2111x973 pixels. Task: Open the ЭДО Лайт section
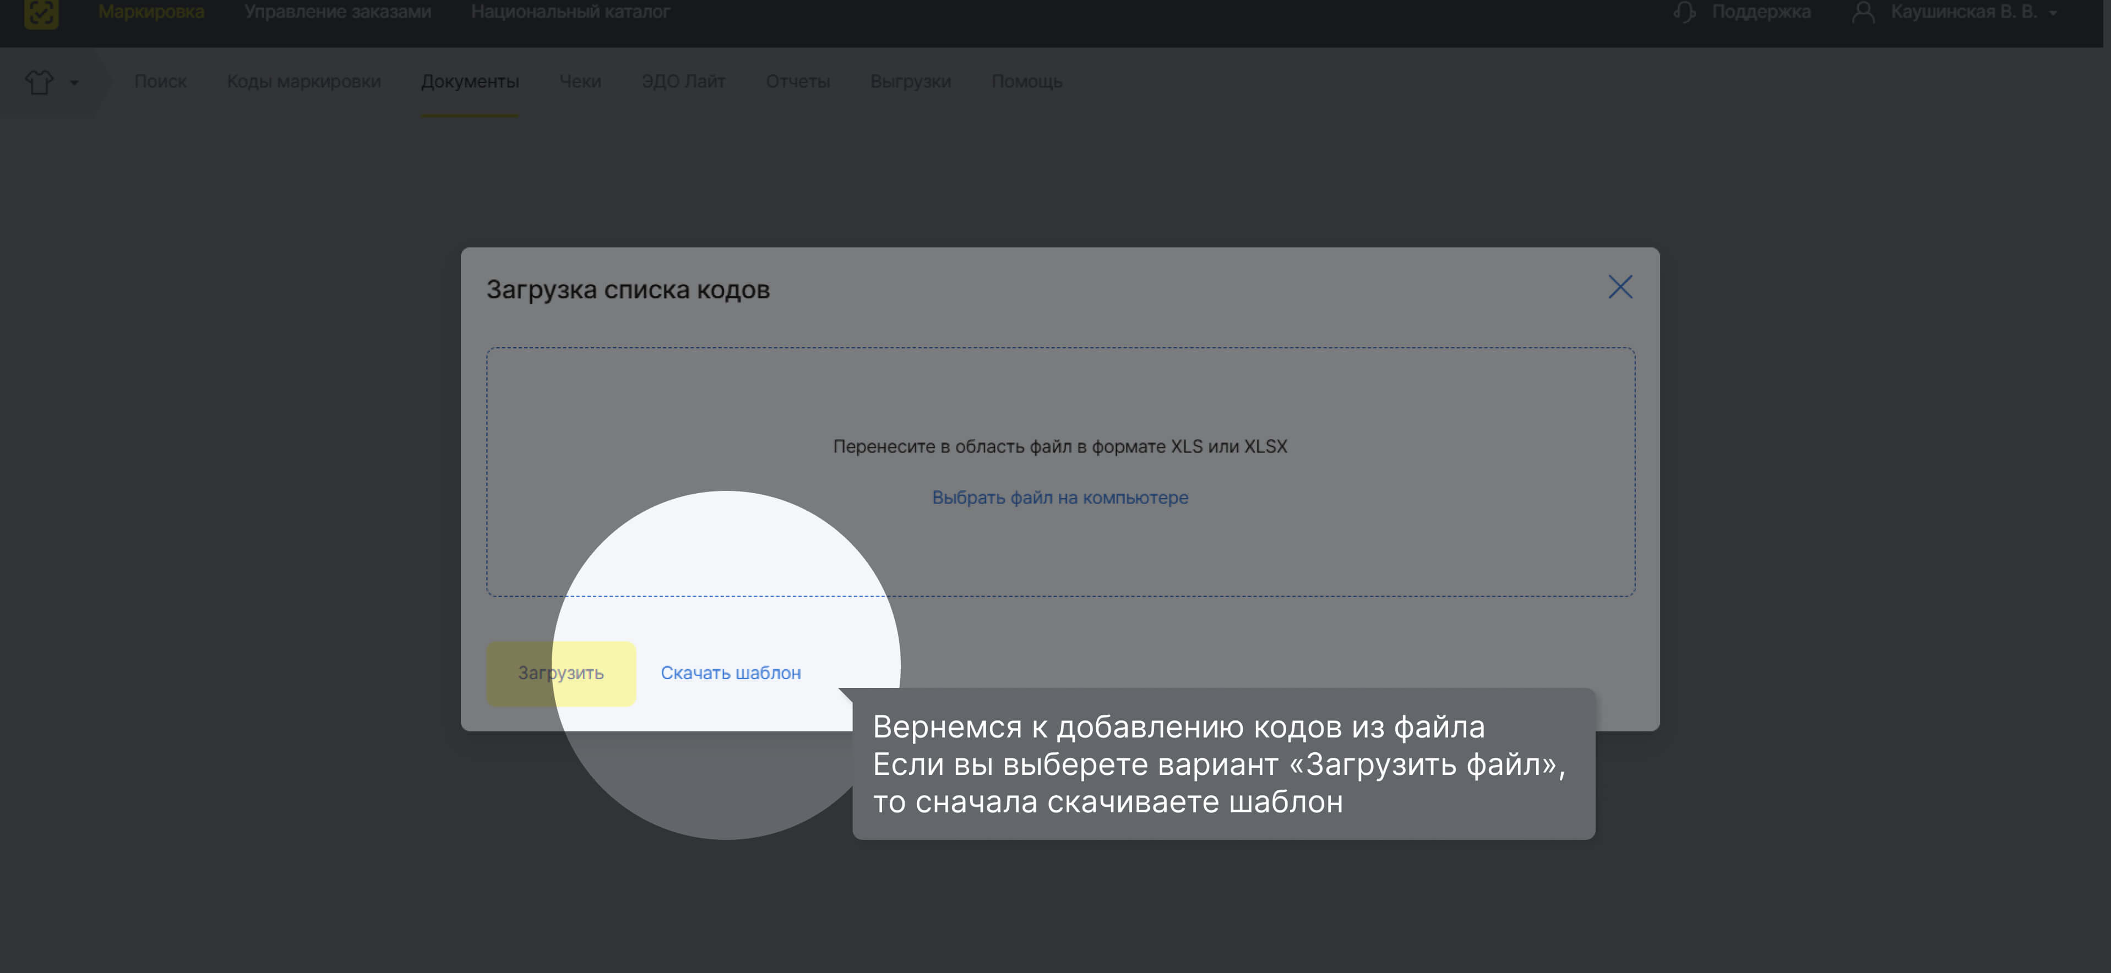(683, 81)
